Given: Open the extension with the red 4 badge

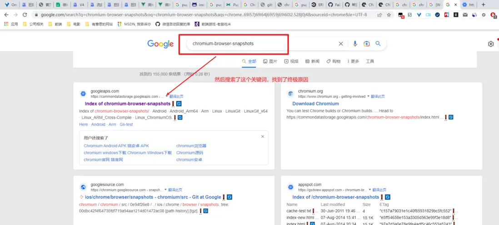Looking at the screenshot, I should [x=401, y=15].
